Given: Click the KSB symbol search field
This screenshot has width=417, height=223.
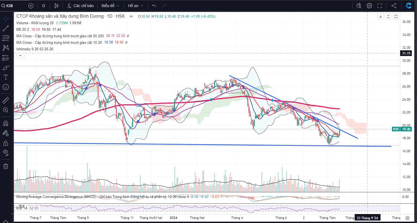Looking at the screenshot, I should click(13, 6).
